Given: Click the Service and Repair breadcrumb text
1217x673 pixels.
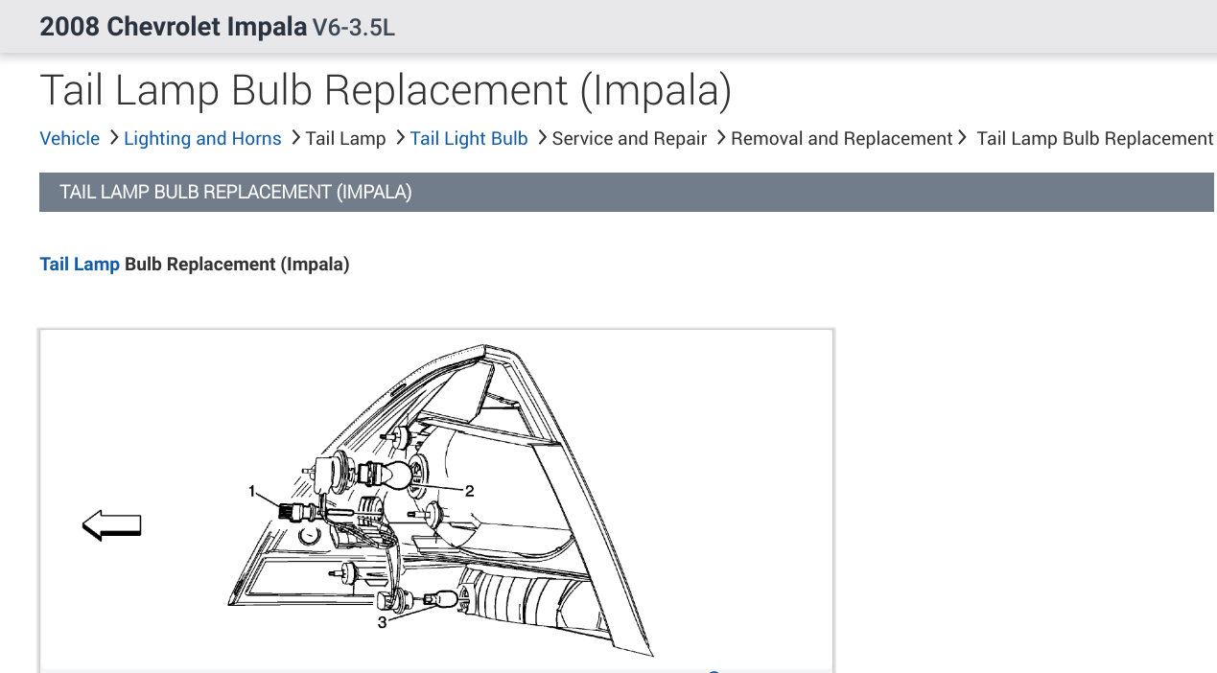Looking at the screenshot, I should coord(629,138).
